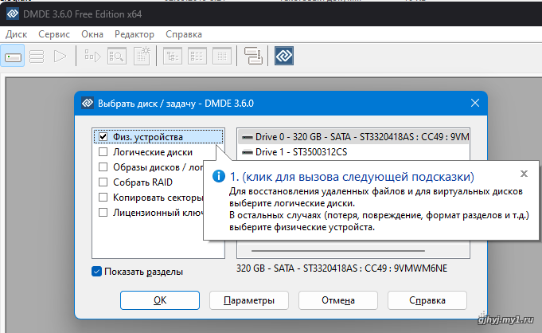Click the Справка button in dialog
Image resolution: width=542 pixels, height=333 pixels.
[427, 300]
